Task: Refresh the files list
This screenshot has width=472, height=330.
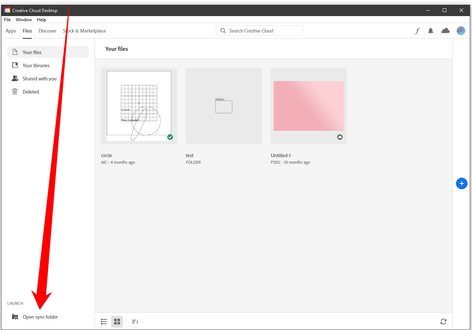Action: (x=443, y=322)
